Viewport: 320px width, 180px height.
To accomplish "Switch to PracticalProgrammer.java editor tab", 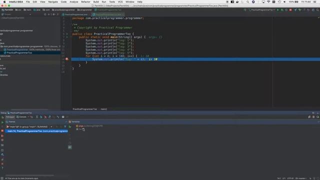I will [x=76, y=14].
